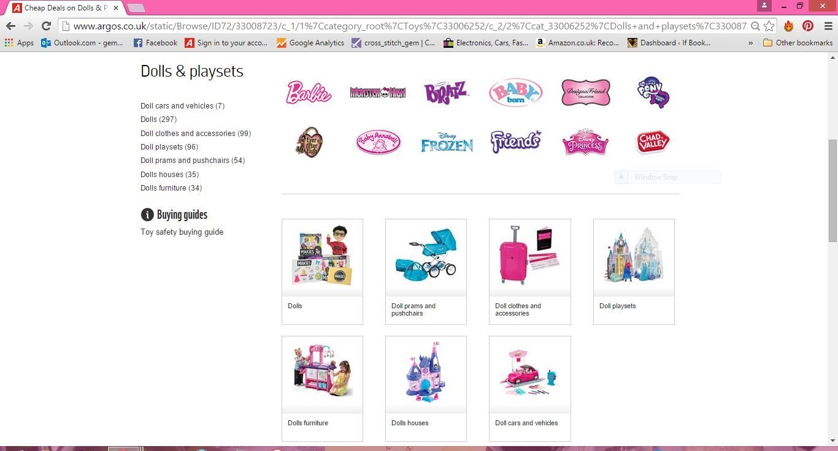Reload the page with the refresh icon
Screen dimensions: 838x451
(46, 26)
